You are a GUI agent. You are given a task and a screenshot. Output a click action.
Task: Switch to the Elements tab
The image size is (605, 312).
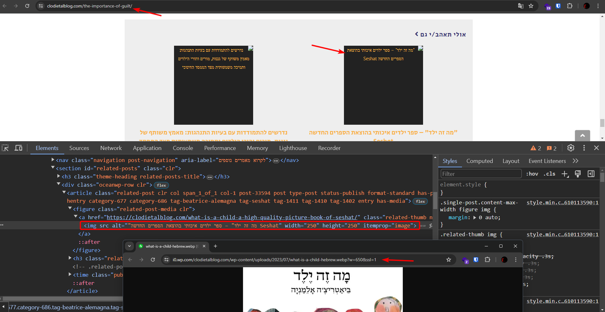point(47,148)
